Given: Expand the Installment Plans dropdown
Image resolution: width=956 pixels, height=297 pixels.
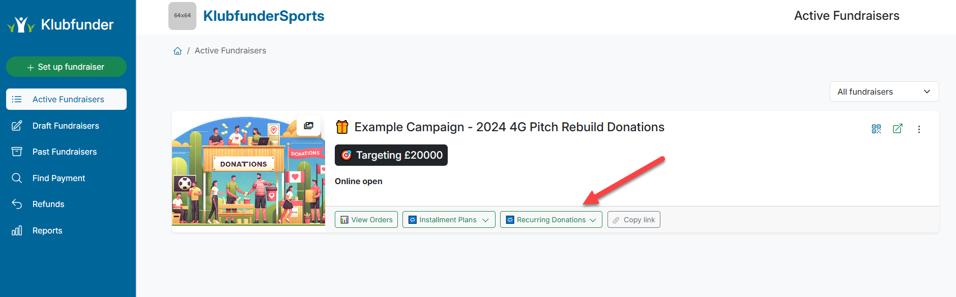Looking at the screenshot, I should tap(448, 220).
